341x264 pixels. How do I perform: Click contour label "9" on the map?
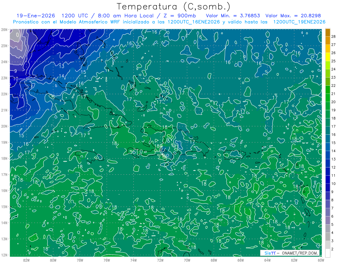tap(15, 71)
